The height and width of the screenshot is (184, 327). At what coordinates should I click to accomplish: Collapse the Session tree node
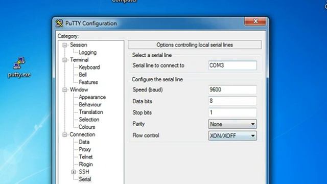(65, 45)
